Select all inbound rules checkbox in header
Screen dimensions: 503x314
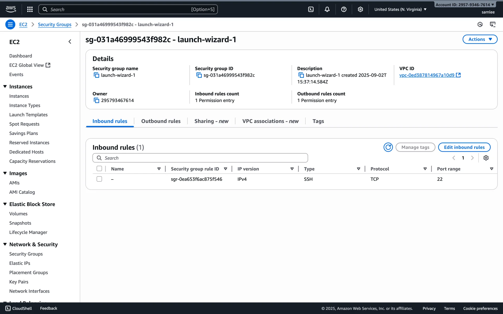point(99,169)
